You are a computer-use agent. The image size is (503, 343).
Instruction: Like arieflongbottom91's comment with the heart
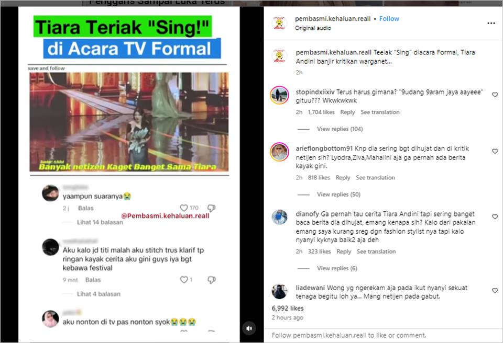(495, 151)
